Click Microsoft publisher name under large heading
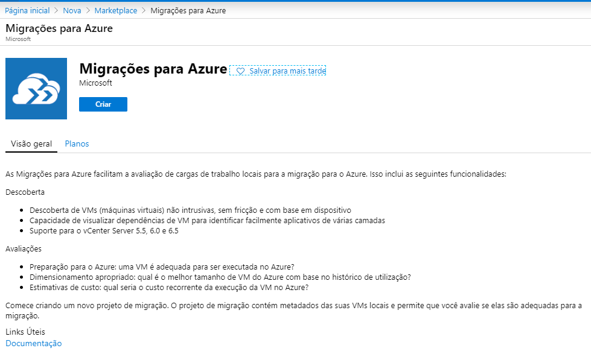 (x=95, y=83)
